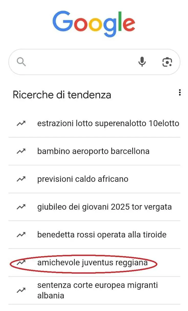Click trend arrow icon beside bambino aeroporto
This screenshot has width=188, height=311.
pyautogui.click(x=21, y=151)
